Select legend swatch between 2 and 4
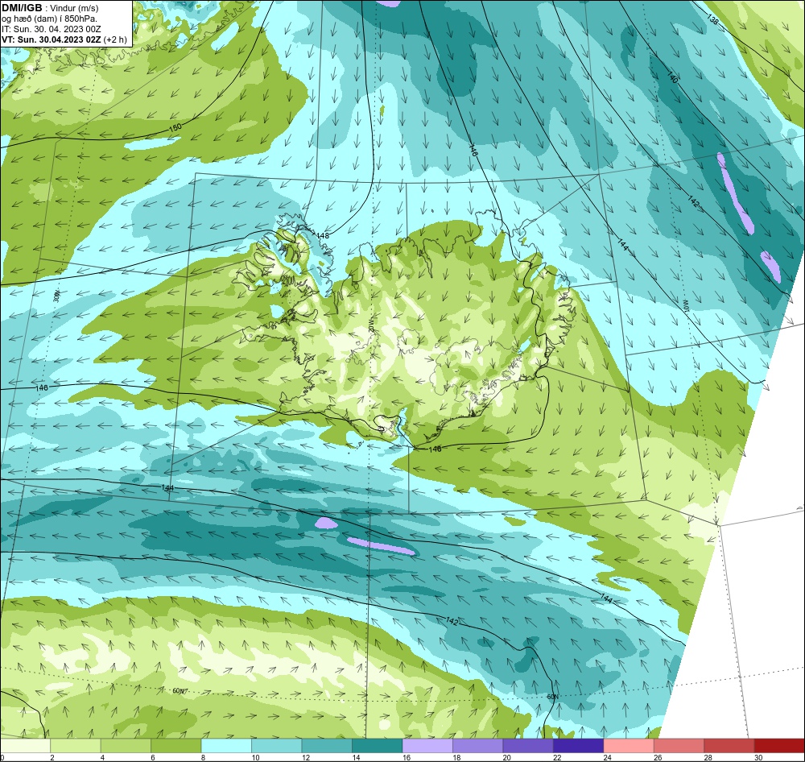 (x=76, y=746)
